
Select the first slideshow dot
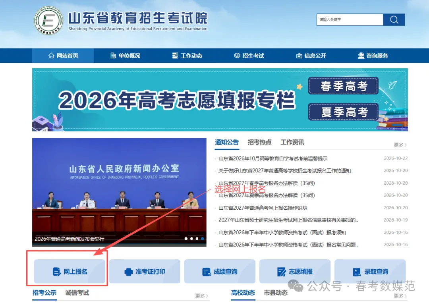click(186, 239)
